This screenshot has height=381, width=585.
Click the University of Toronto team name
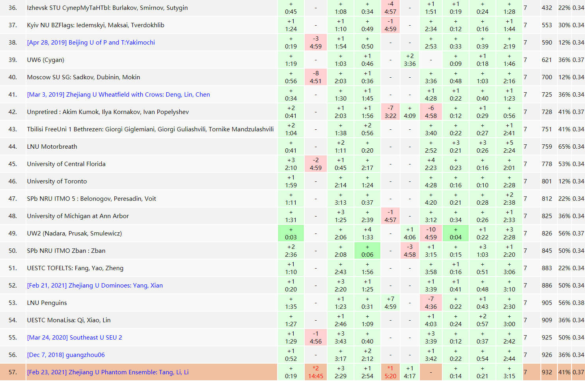57,181
